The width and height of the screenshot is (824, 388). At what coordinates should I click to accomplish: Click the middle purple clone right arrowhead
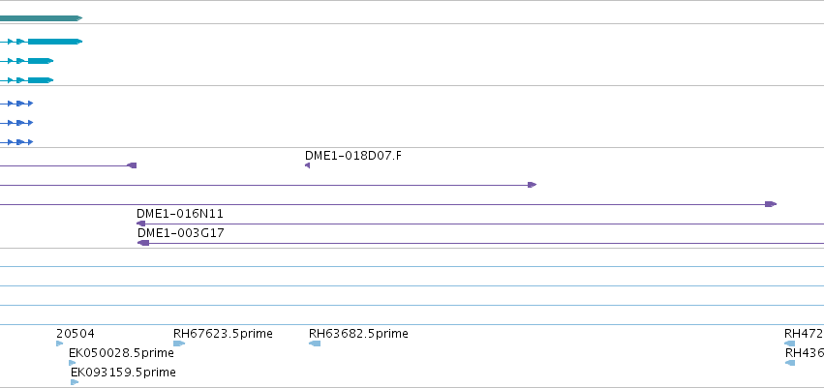point(533,185)
